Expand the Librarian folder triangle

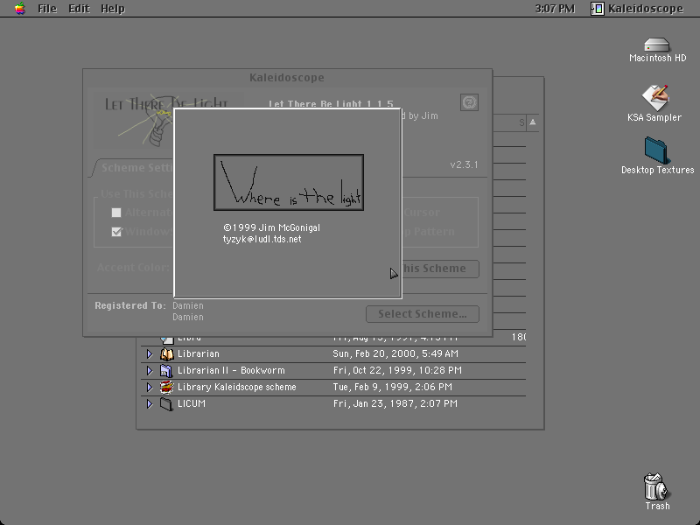point(150,354)
